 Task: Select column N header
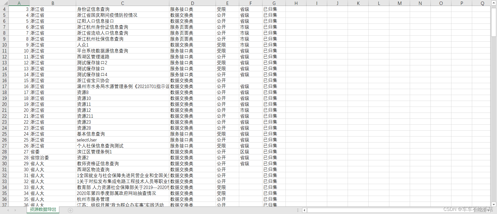coord(420,3)
